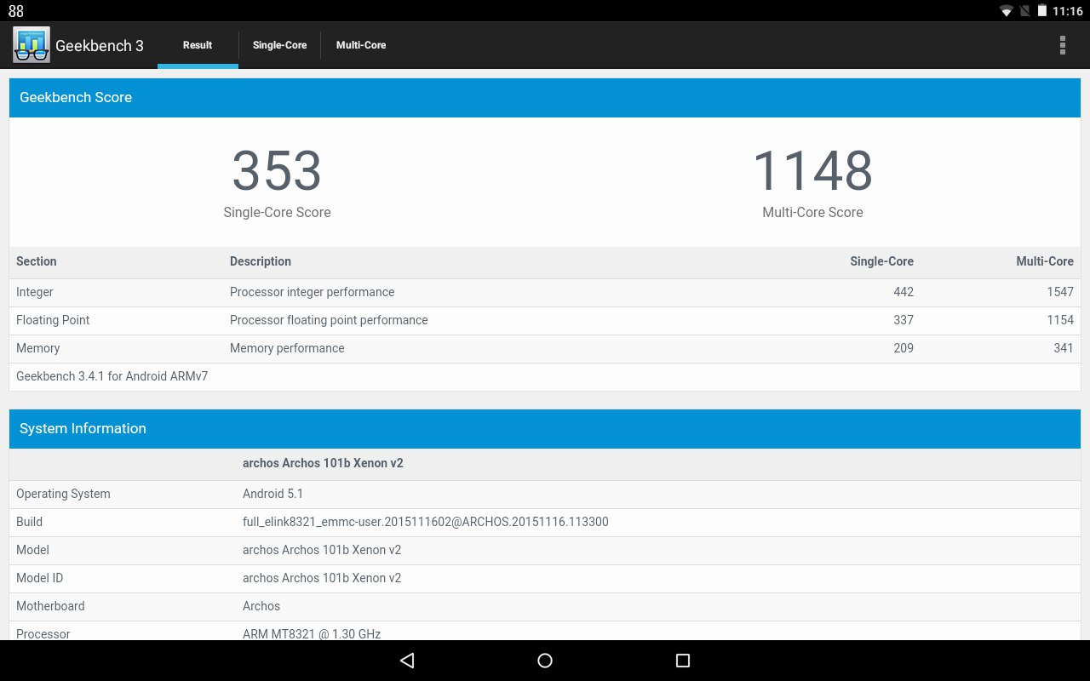Tap the Geekbench 3 app icon

click(32, 45)
